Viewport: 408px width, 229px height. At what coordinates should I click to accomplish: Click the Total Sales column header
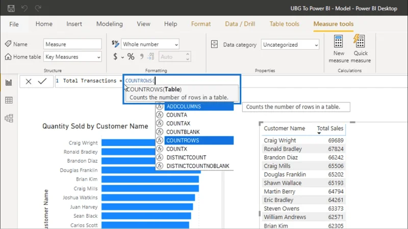point(330,128)
